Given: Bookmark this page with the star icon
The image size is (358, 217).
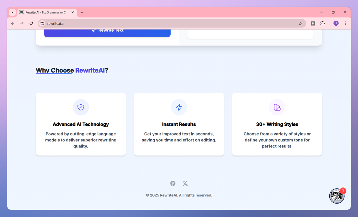Looking at the screenshot, I should tap(300, 23).
